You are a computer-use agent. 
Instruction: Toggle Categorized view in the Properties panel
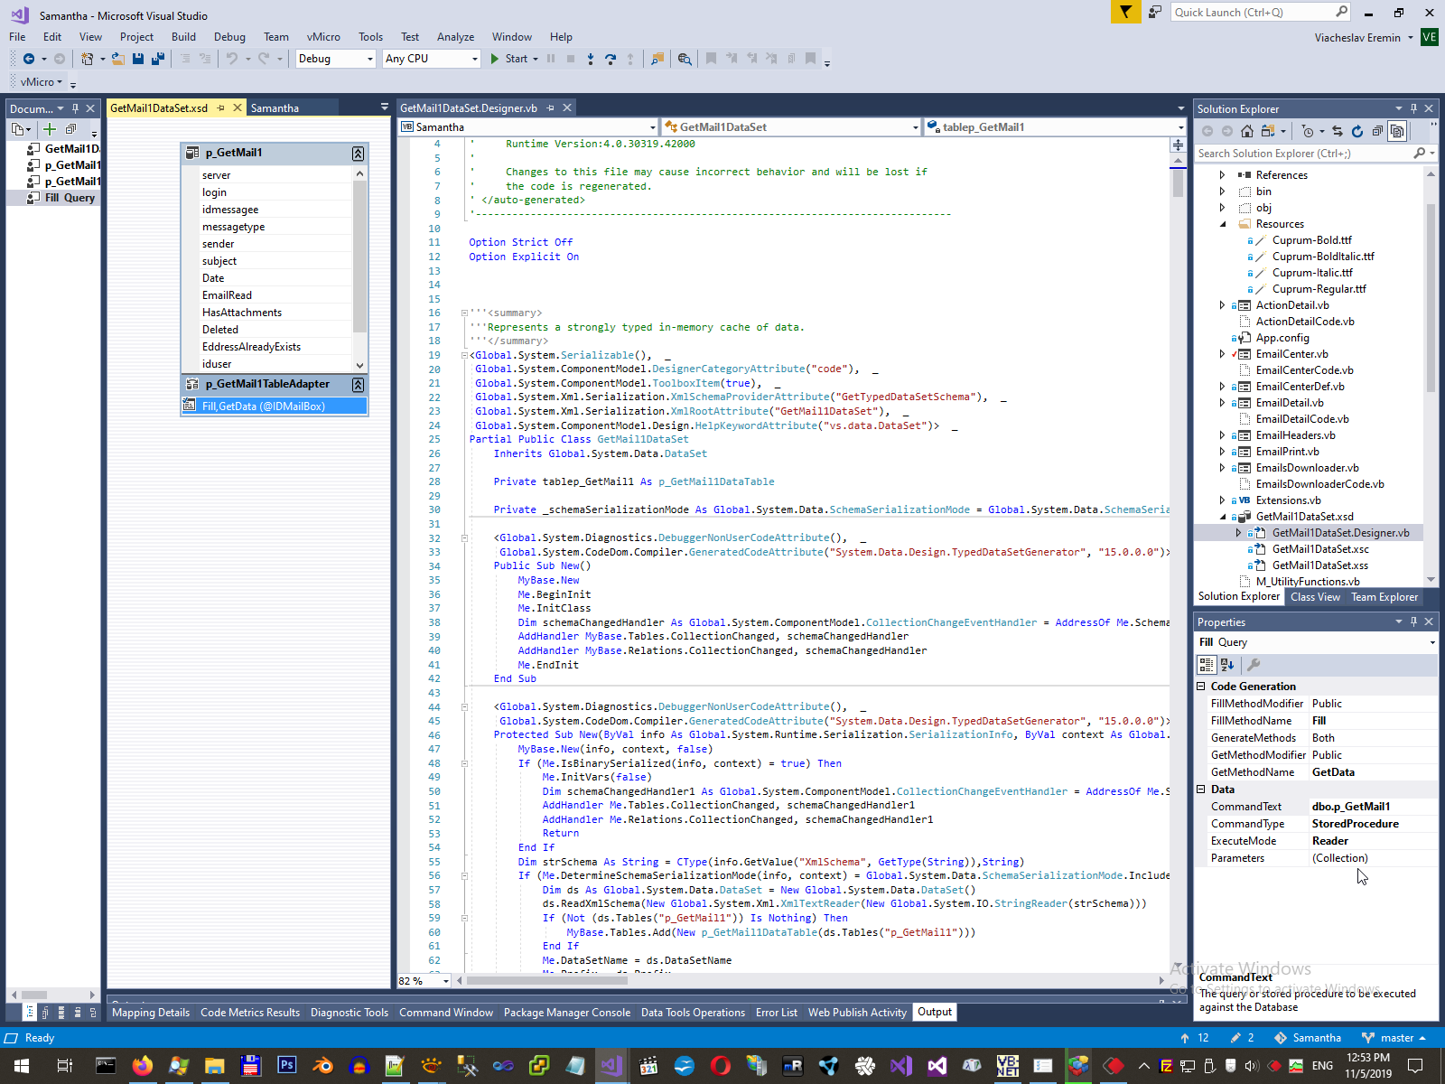[1206, 665]
